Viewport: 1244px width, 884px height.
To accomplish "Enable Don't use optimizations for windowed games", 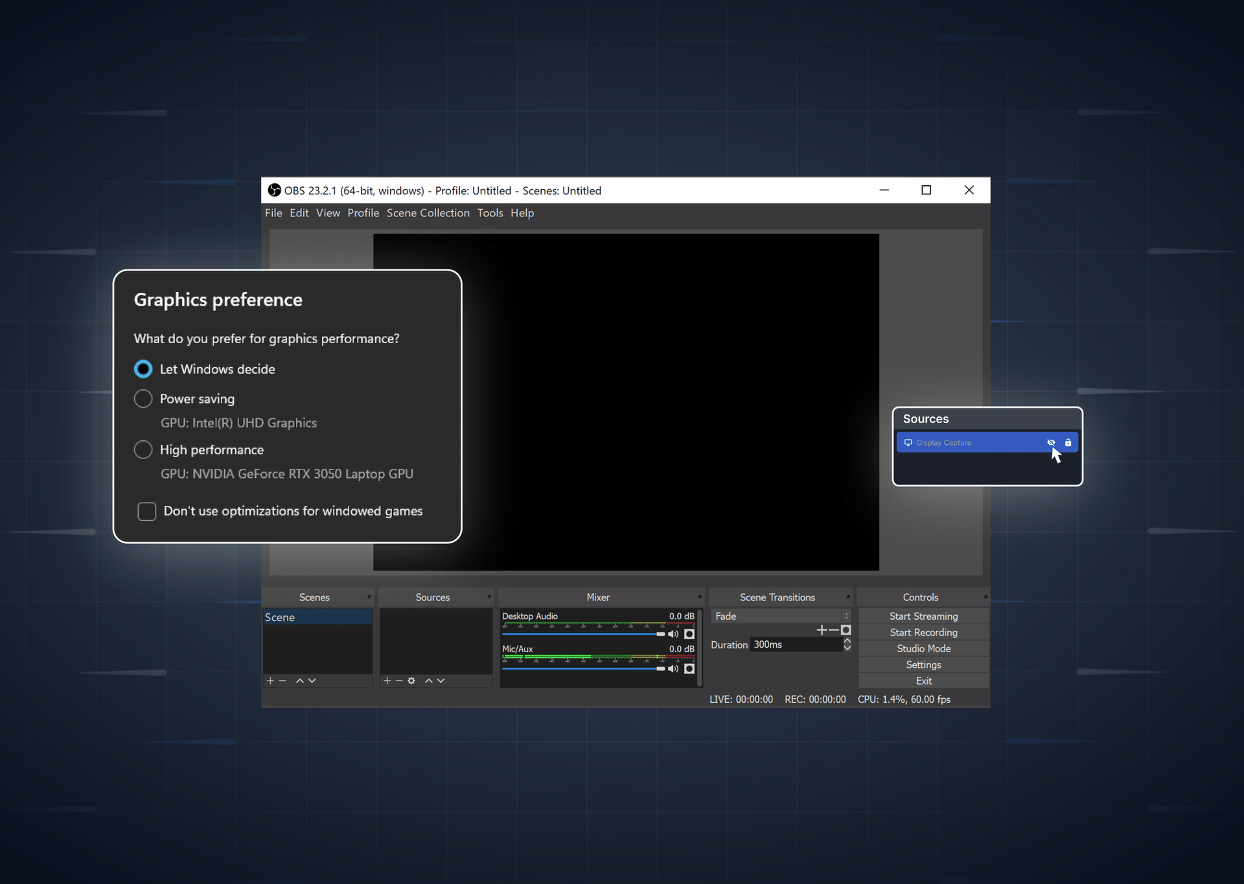I will click(x=146, y=511).
